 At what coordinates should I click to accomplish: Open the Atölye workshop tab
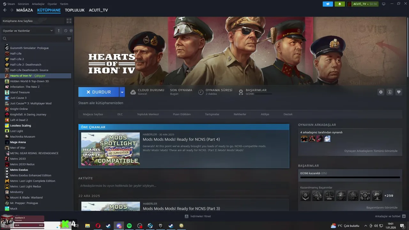point(265,114)
